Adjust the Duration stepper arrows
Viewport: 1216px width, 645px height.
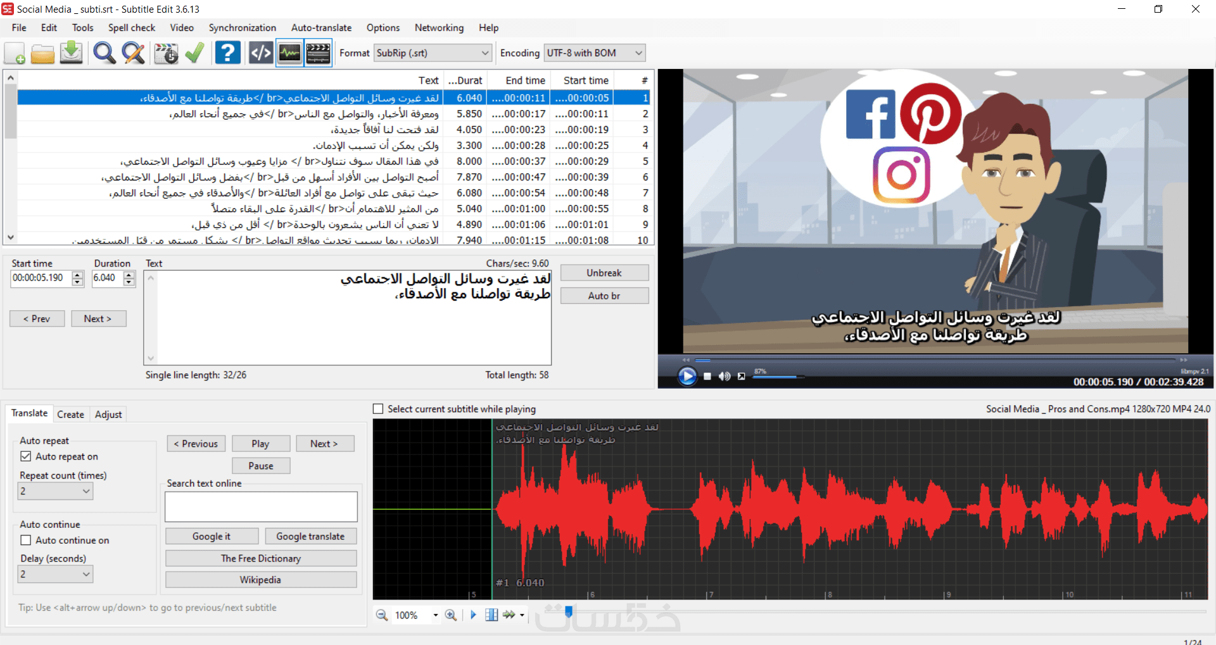(129, 279)
